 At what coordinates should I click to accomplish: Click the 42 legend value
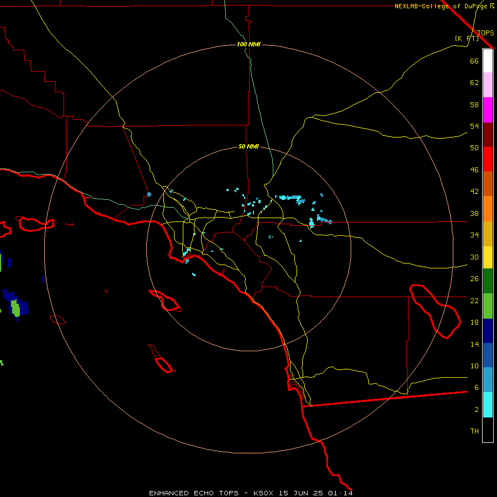(x=474, y=192)
